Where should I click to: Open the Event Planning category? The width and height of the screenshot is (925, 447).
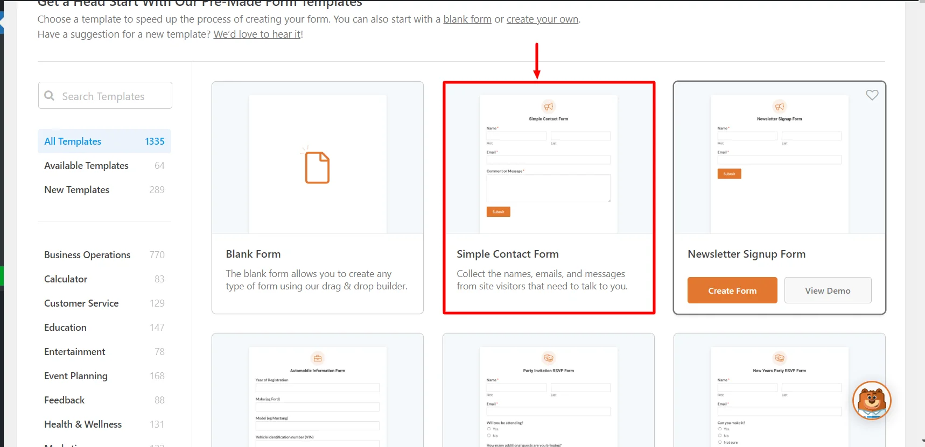click(x=104, y=375)
